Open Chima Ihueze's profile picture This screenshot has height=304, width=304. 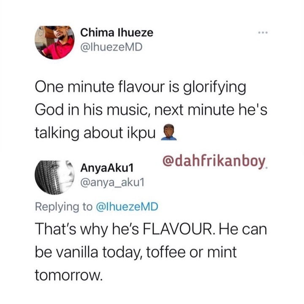pos(54,43)
